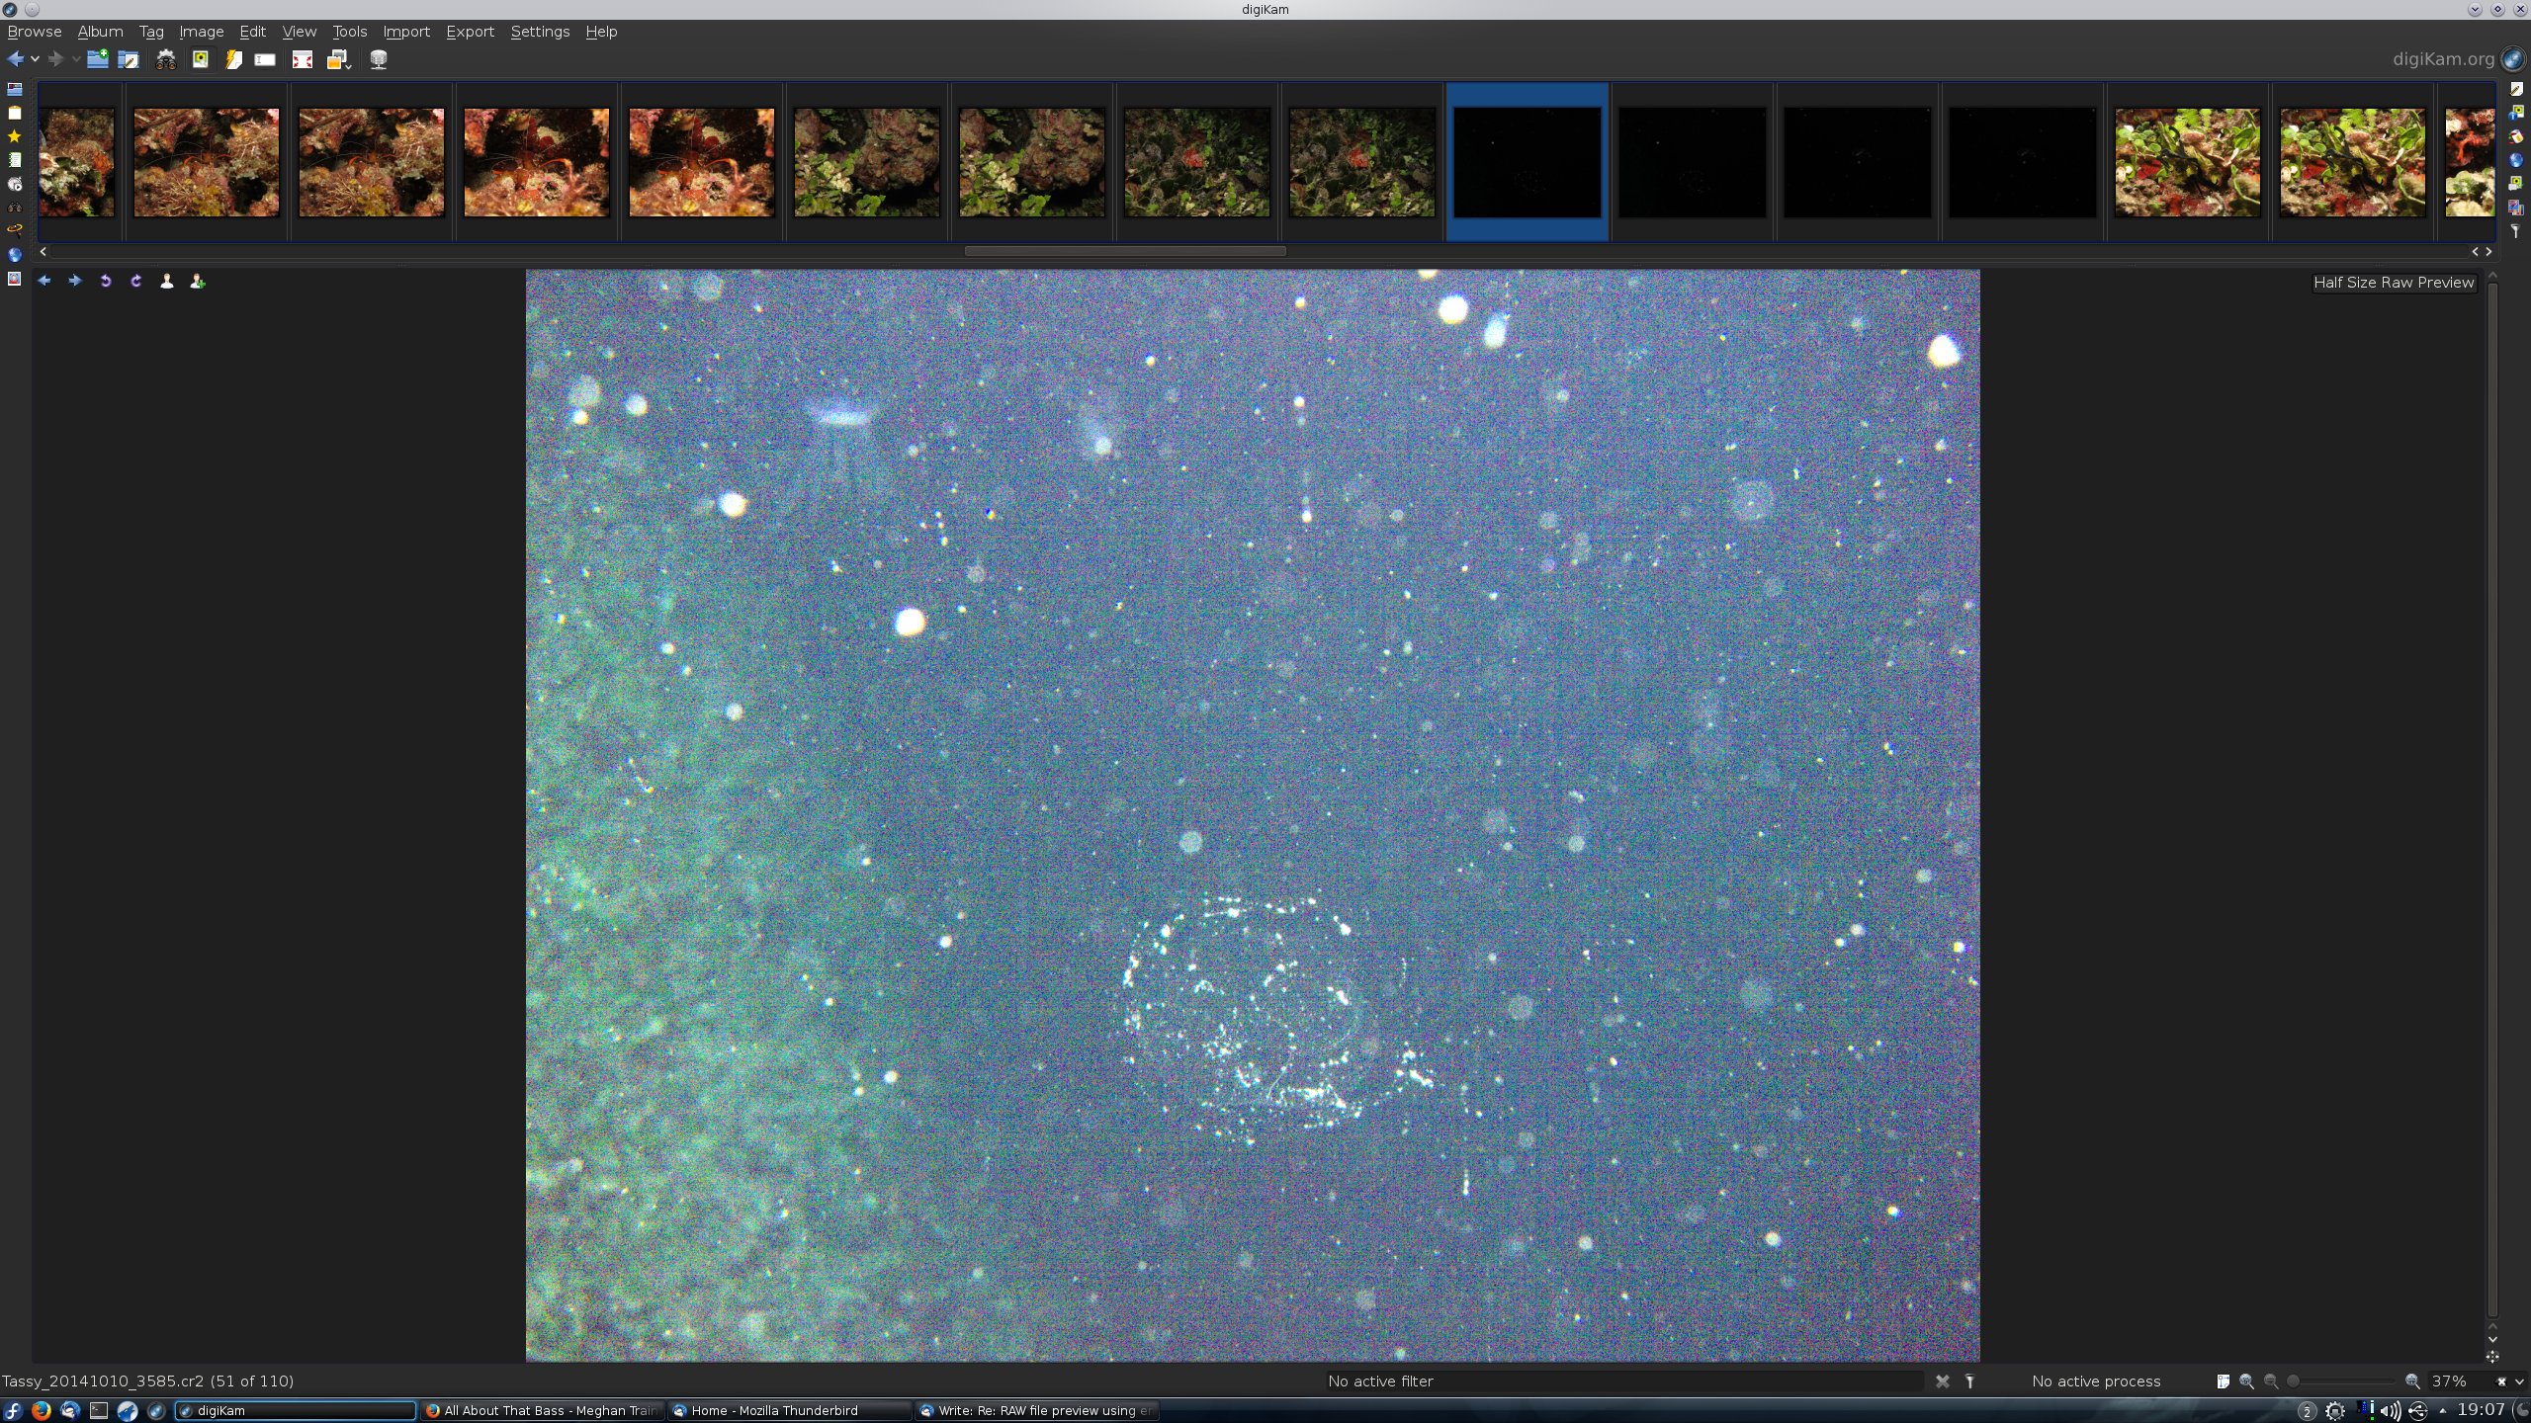Rotate the image right

pos(136,282)
